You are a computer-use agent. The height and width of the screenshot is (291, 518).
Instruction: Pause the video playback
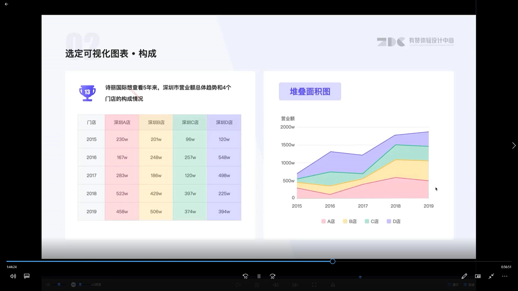[x=259, y=276]
